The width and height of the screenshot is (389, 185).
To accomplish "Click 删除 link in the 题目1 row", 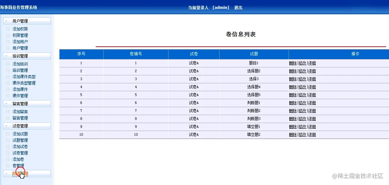I will [293, 63].
